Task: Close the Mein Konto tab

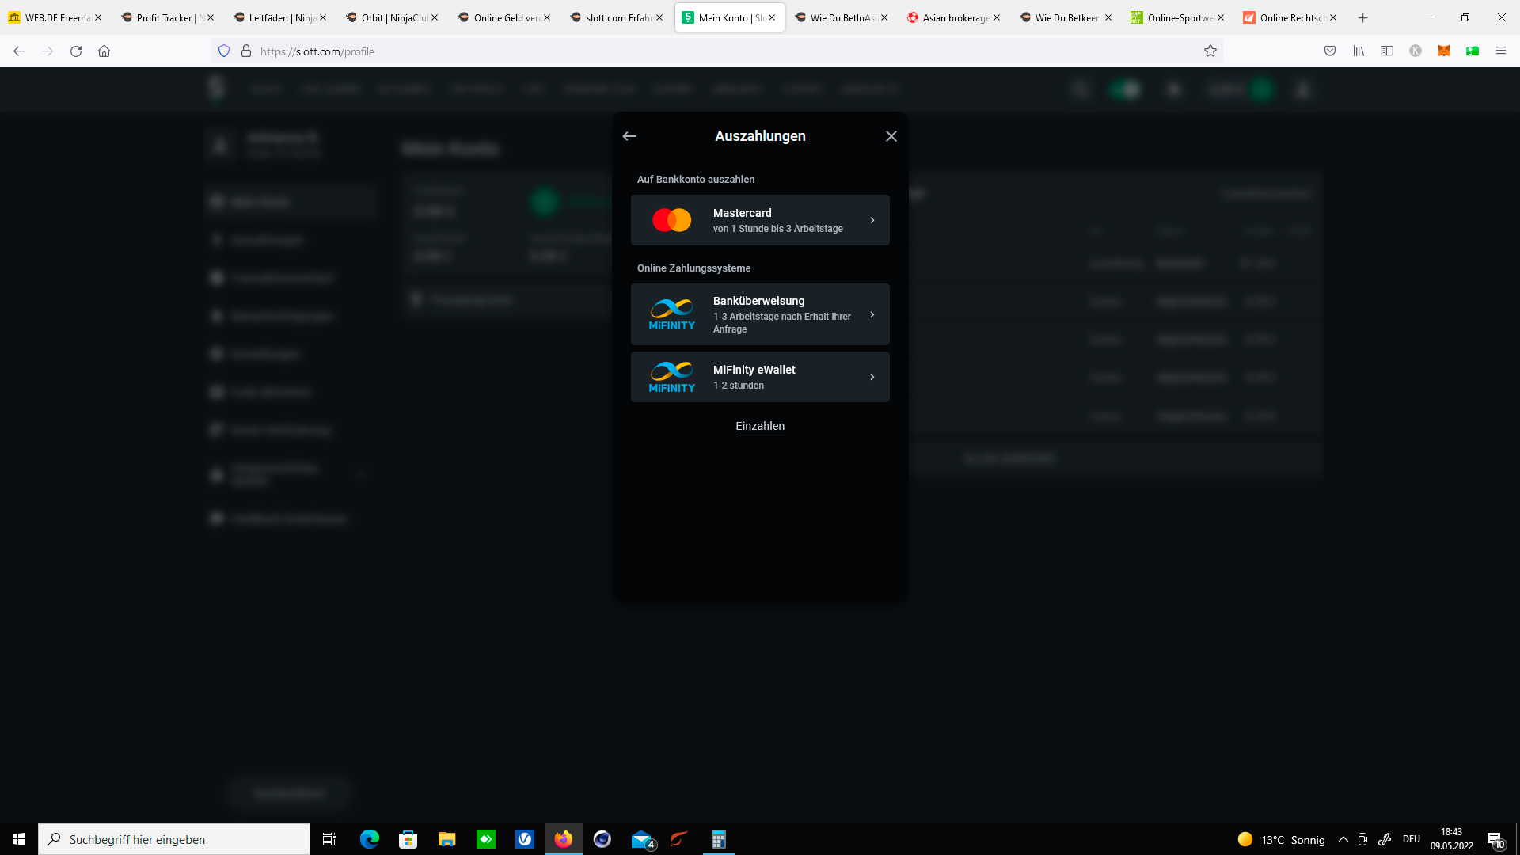Action: tap(772, 17)
